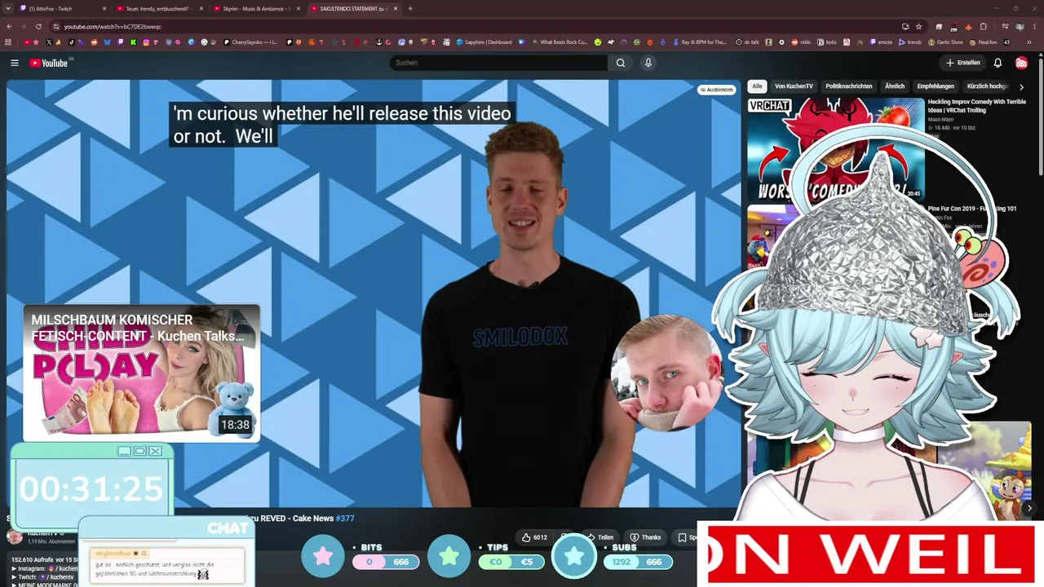The image size is (1044, 587).
Task: Show more filter chips with the arrow
Action: (1021, 86)
